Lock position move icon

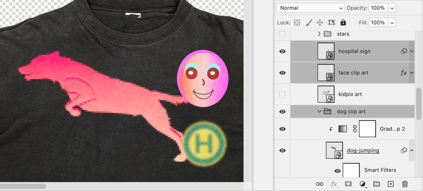click(320, 23)
